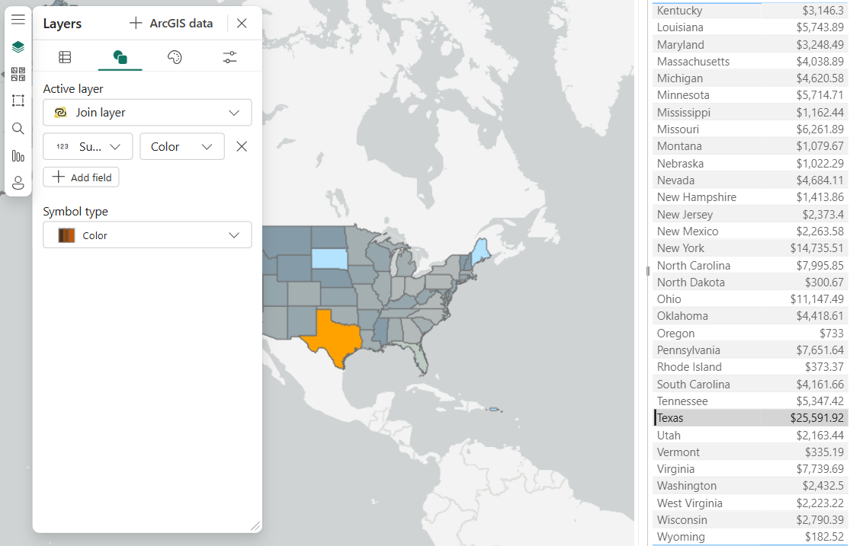This screenshot has width=863, height=546.
Task: Click the Add field button
Action: point(80,177)
